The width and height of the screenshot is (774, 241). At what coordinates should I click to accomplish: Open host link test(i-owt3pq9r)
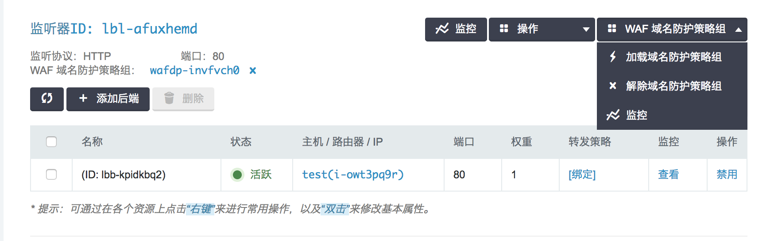[352, 175]
